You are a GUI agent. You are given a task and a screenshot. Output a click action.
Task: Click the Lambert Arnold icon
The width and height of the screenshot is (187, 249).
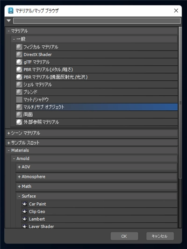click(24, 219)
